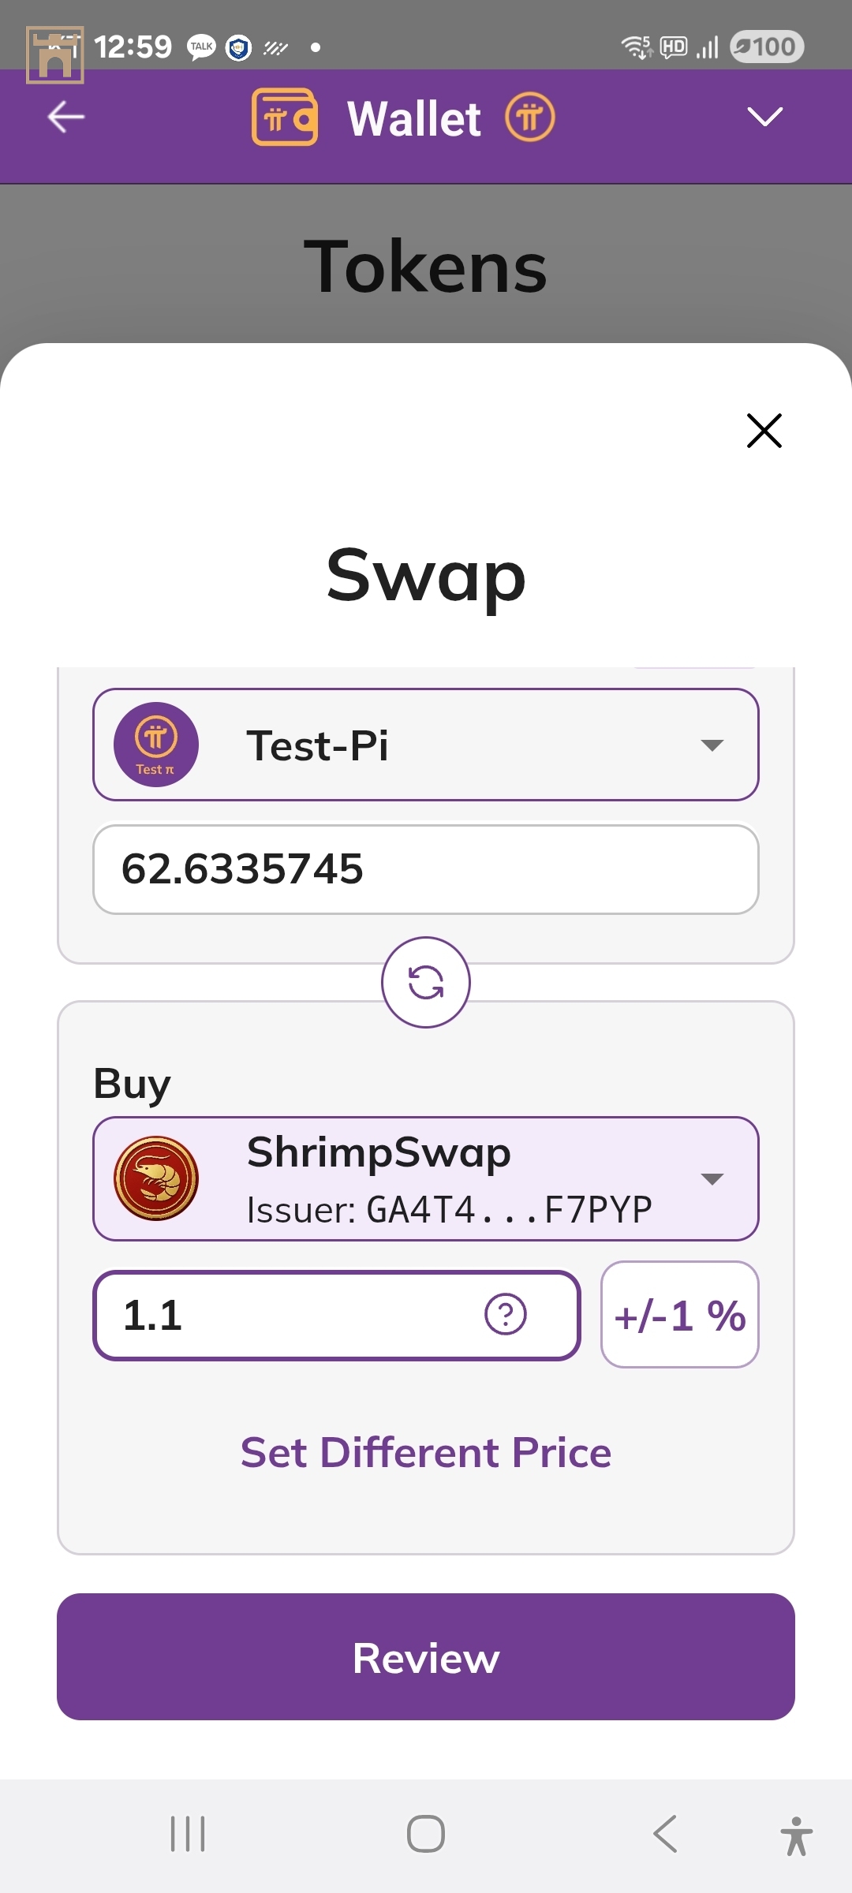Tap the accessibility shortcut icon

pyautogui.click(x=797, y=1835)
